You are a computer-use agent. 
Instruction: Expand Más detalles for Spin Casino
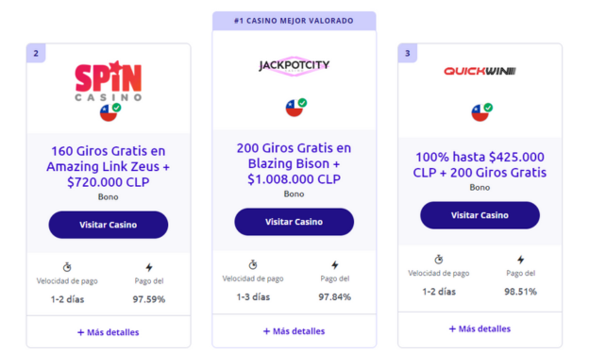pos(109,332)
